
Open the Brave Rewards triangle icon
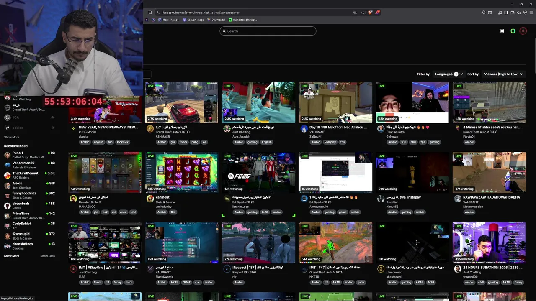point(377,13)
